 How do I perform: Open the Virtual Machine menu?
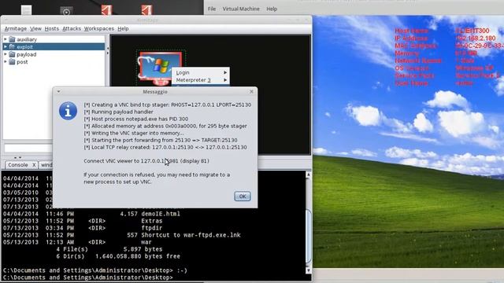tap(241, 9)
